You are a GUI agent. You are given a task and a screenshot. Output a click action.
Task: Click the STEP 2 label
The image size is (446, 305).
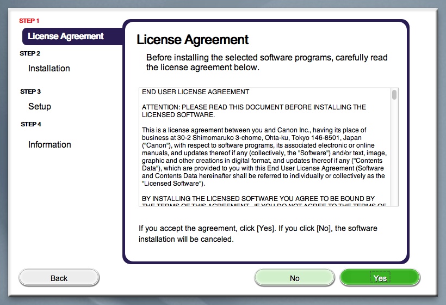[x=30, y=53]
